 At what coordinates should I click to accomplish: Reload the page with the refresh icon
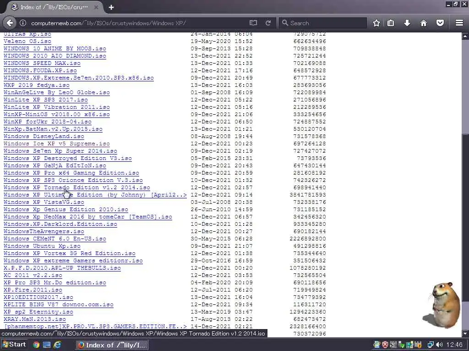tap(268, 23)
